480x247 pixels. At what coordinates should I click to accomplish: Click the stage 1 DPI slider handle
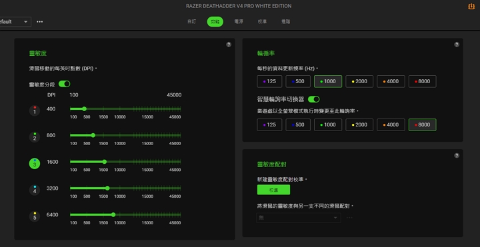pos(84,109)
